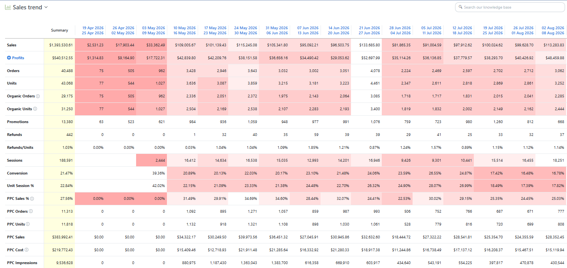Open the Sales trend dropdown chevron
This screenshot has width=567, height=268.
[46, 7]
